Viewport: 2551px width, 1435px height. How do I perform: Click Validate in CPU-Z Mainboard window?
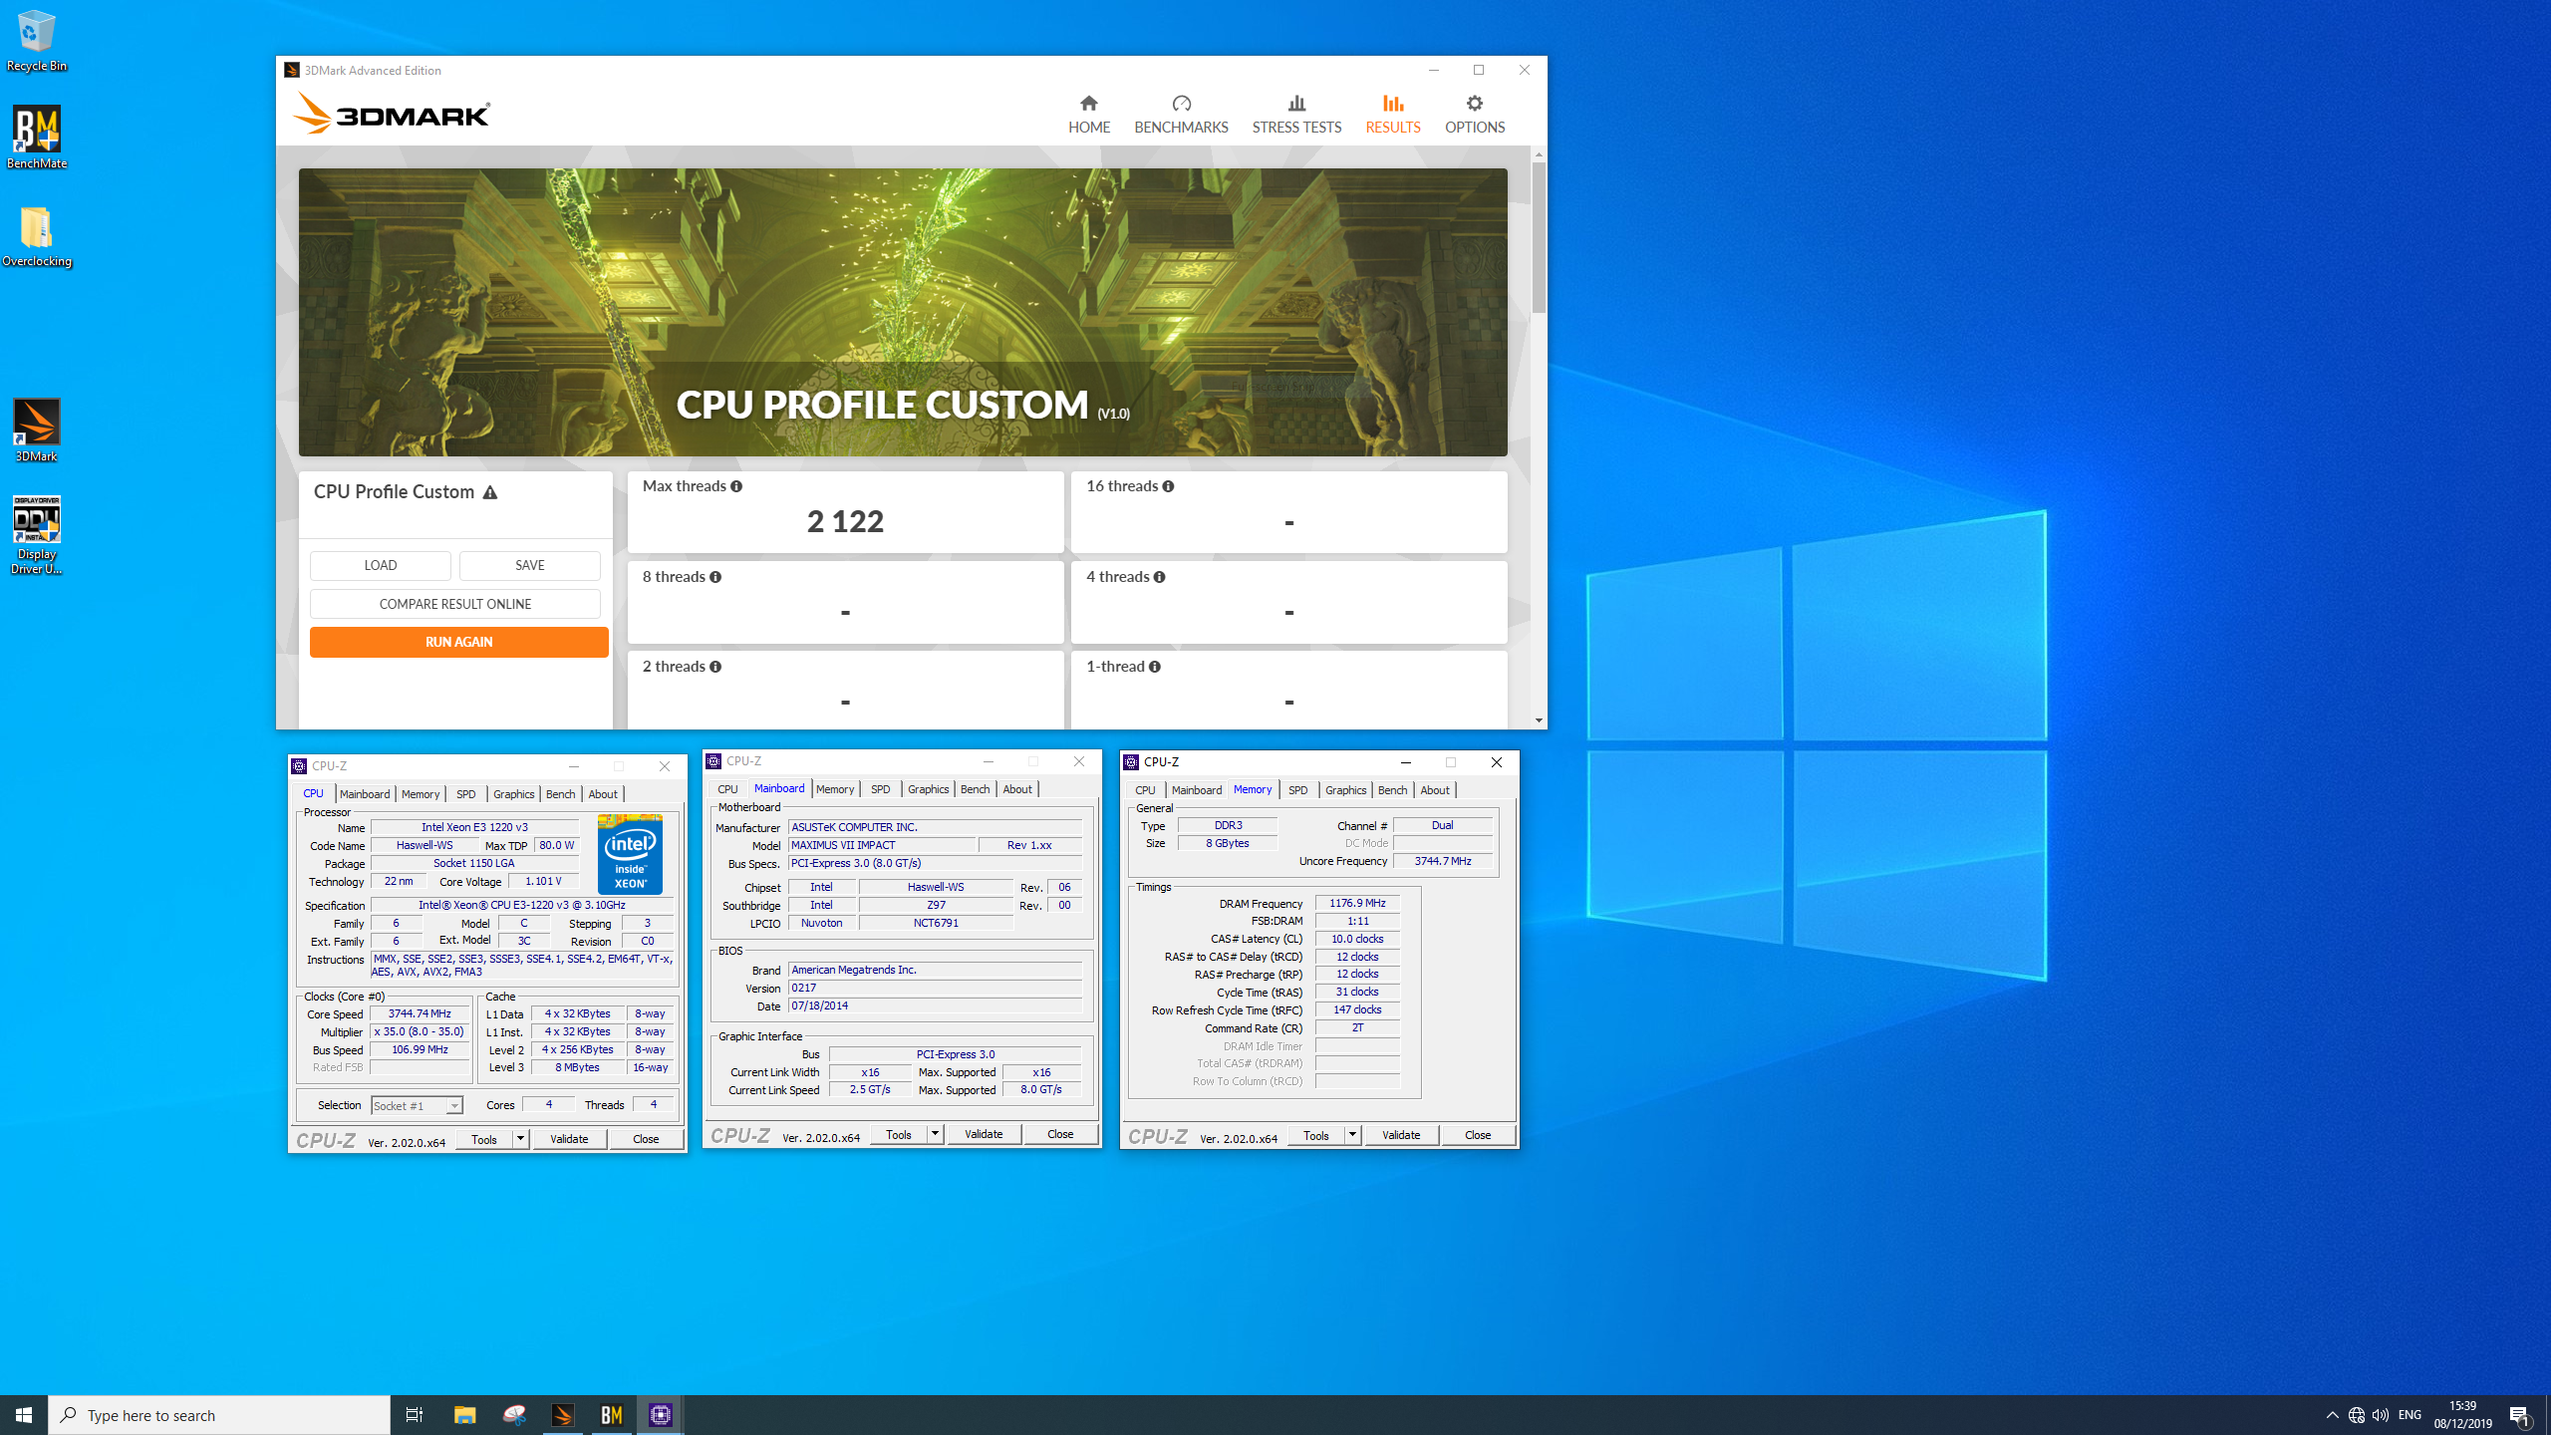pyautogui.click(x=984, y=1134)
